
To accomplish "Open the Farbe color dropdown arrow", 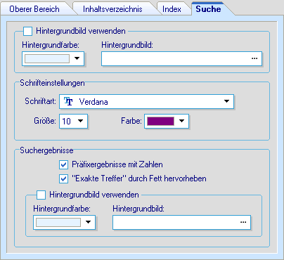I will pyautogui.click(x=182, y=121).
